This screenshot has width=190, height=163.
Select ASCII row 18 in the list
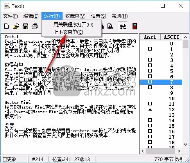tap(161, 142)
